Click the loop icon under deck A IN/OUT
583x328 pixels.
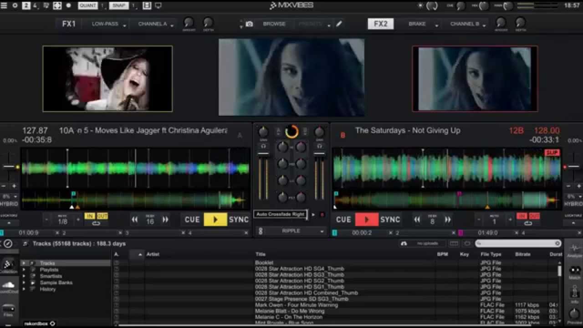tap(96, 223)
